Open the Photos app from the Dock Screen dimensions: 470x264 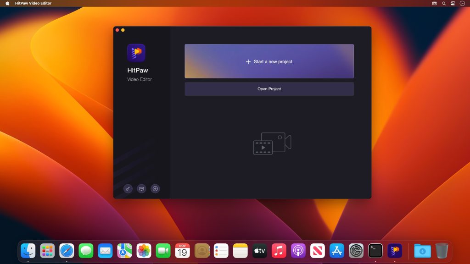click(x=143, y=251)
